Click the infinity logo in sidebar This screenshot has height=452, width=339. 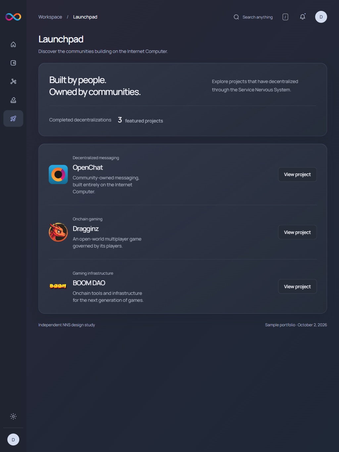coord(13,17)
